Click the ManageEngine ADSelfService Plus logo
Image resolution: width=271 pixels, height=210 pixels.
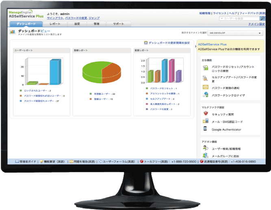26,14
